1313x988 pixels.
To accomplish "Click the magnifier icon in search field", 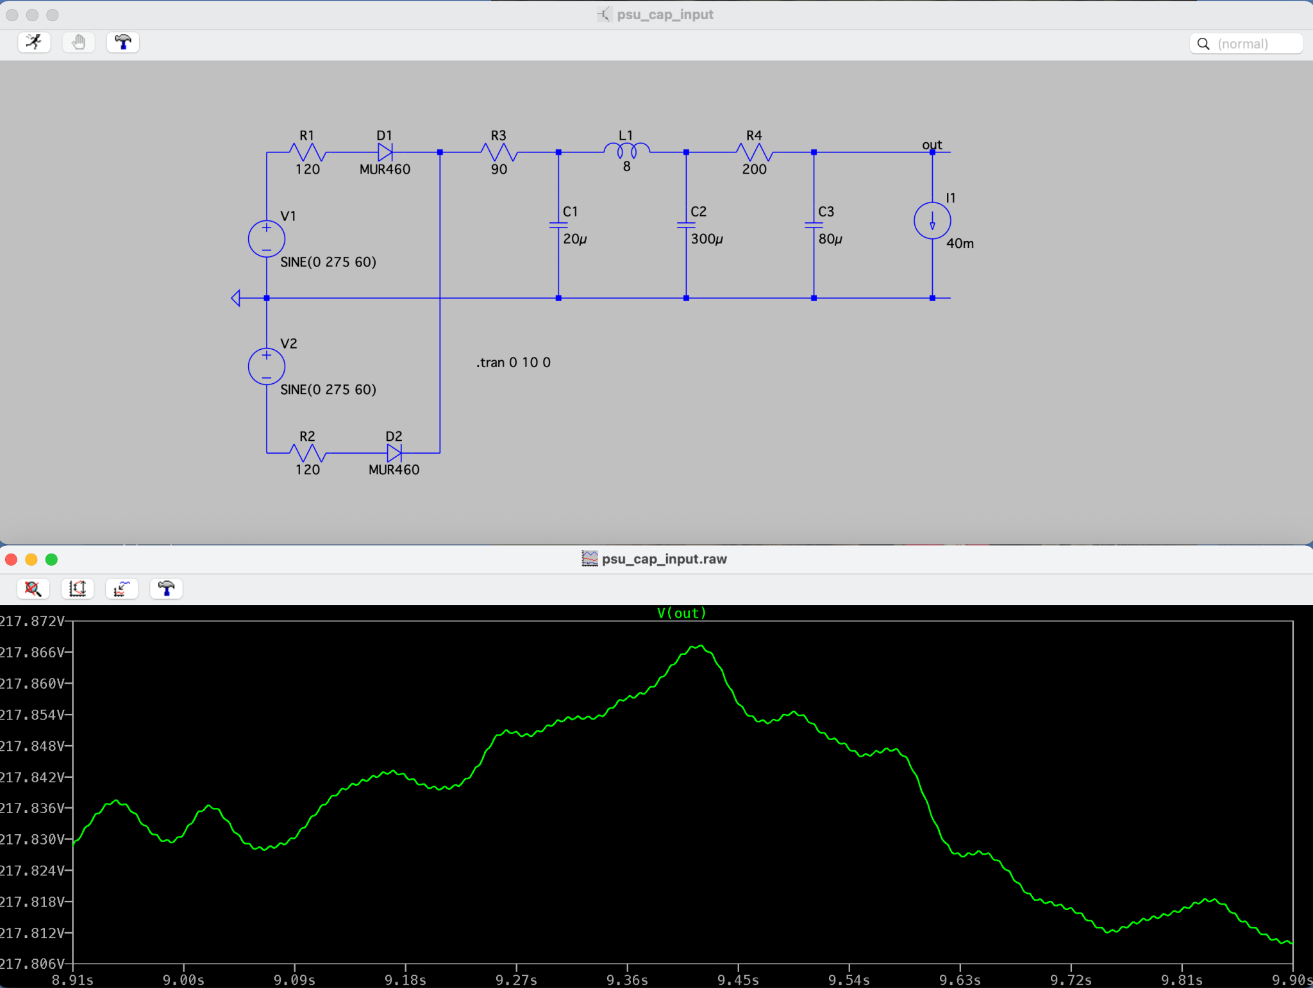I will click(1203, 44).
